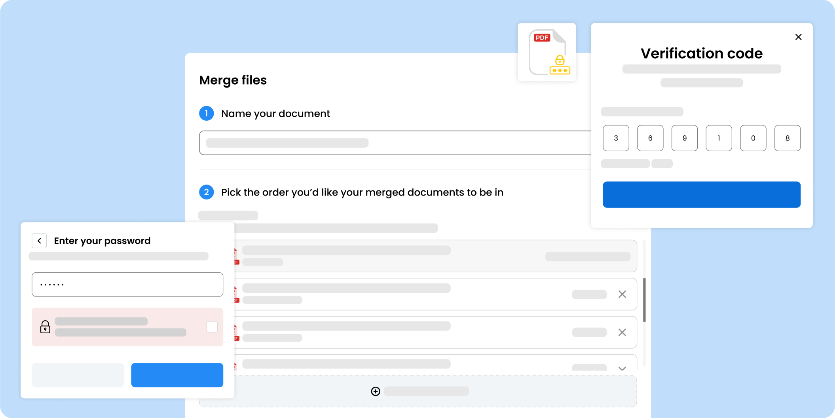This screenshot has width=835, height=418.
Task: Click the lock icon in the pink notice
Action: [45, 327]
